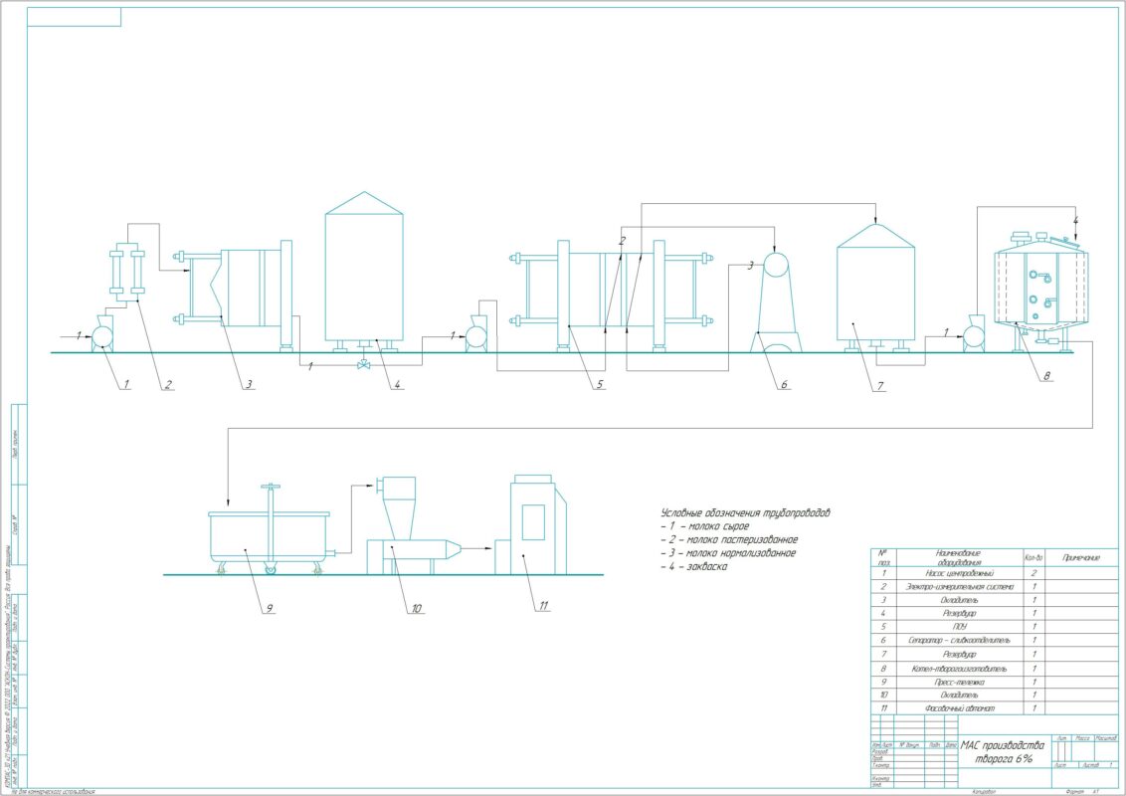The image size is (1126, 796).
Task: Select the conical-top tank at position 7
Action: [876, 288]
